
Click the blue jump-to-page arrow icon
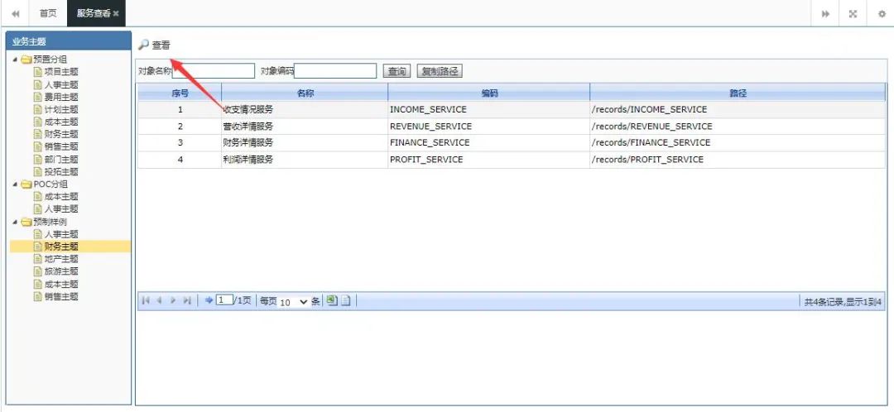209,300
